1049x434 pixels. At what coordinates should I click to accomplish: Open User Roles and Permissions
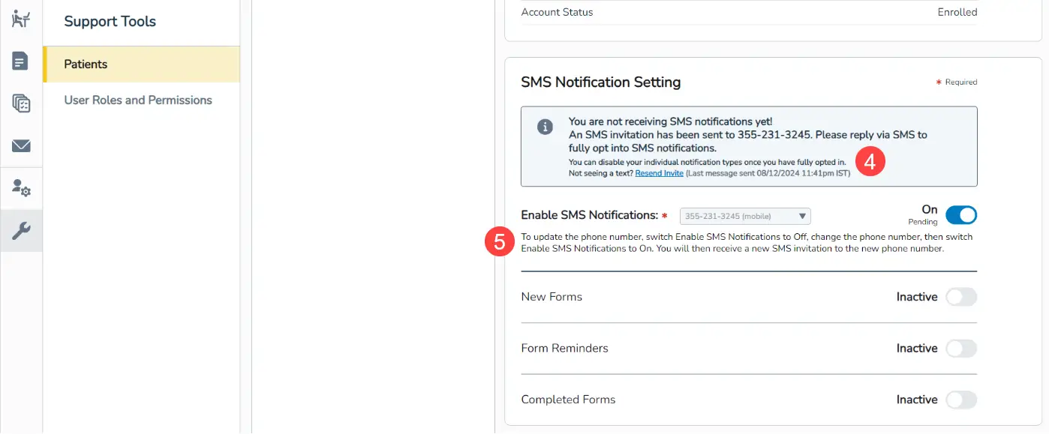tap(138, 100)
